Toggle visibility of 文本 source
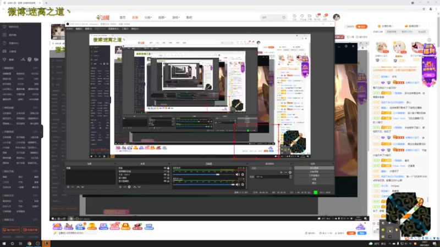 [x=165, y=175]
